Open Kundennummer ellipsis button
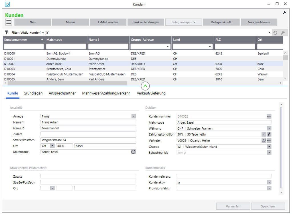This screenshot has width=292, height=215. pyautogui.click(x=269, y=116)
